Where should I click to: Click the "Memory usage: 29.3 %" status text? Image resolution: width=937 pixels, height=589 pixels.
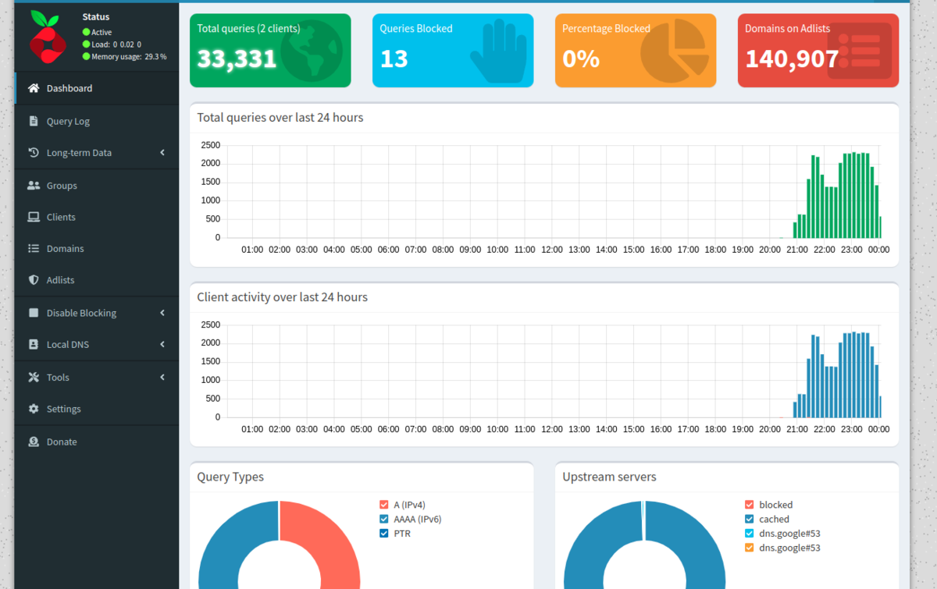click(x=129, y=56)
